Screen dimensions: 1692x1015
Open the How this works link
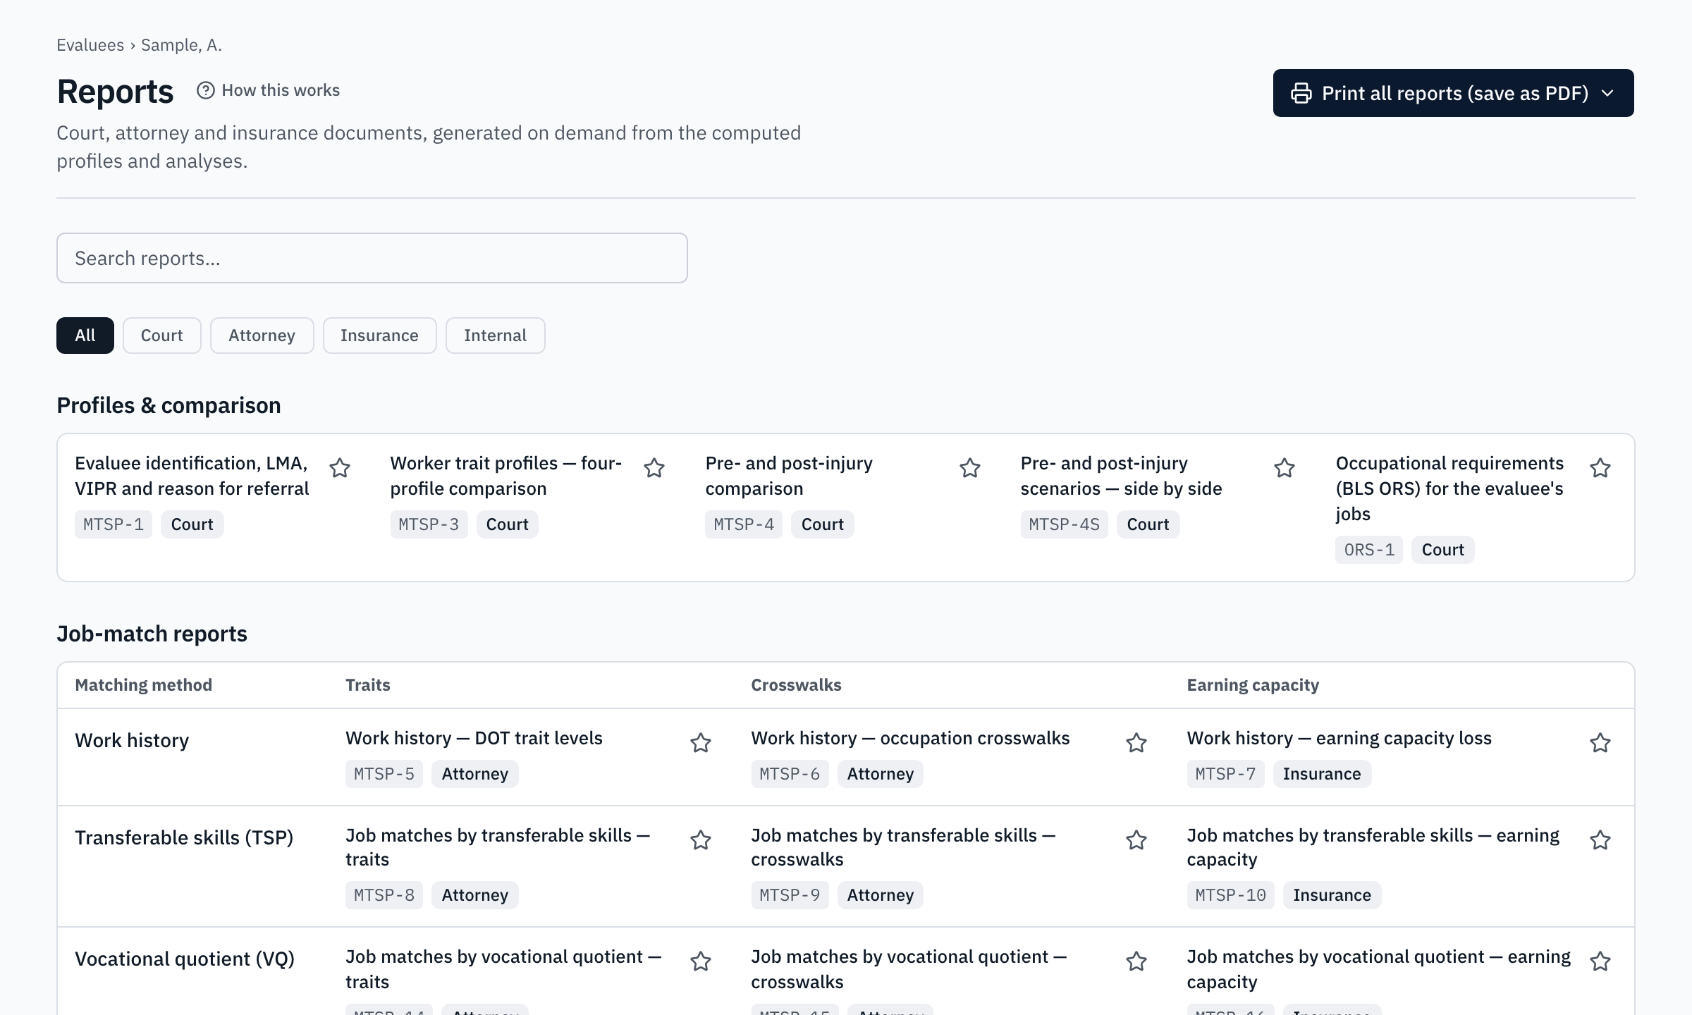pos(269,90)
